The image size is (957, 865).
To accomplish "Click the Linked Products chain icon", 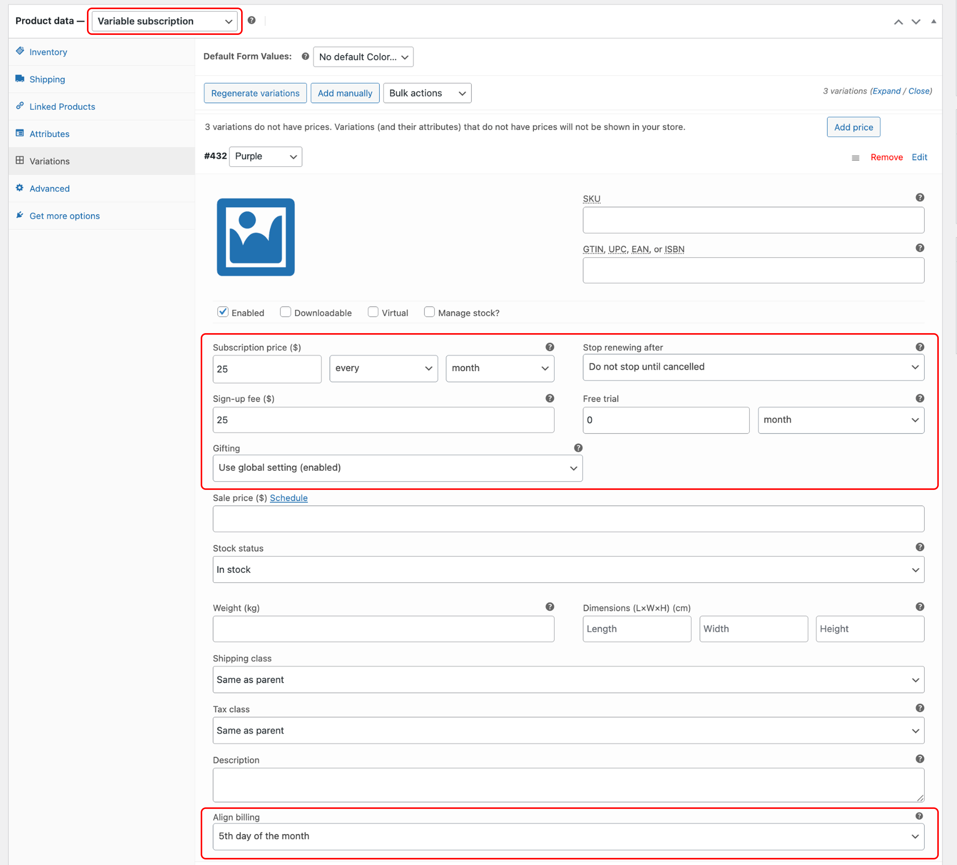I will click(x=20, y=105).
